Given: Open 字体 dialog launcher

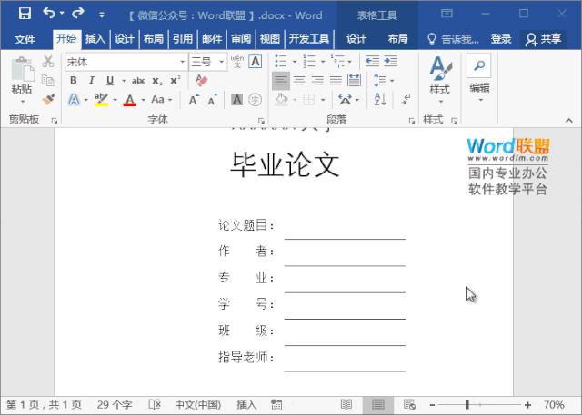Looking at the screenshot, I should (261, 121).
